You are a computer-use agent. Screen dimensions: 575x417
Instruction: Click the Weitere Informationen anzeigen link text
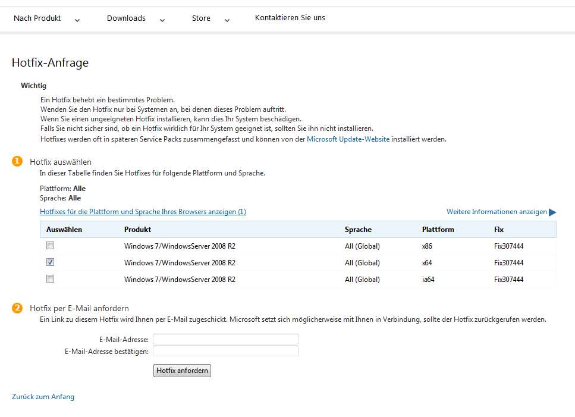[497, 212]
